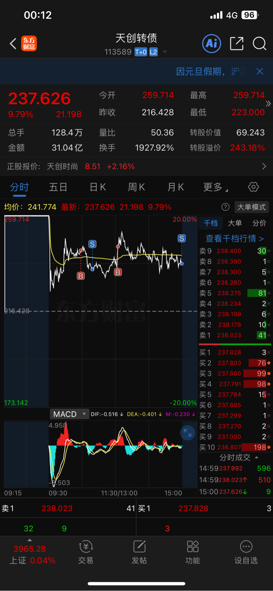Screen dimensions: 273x591
Task: Expand the 分时成交 list arrow
Action: [257, 457]
